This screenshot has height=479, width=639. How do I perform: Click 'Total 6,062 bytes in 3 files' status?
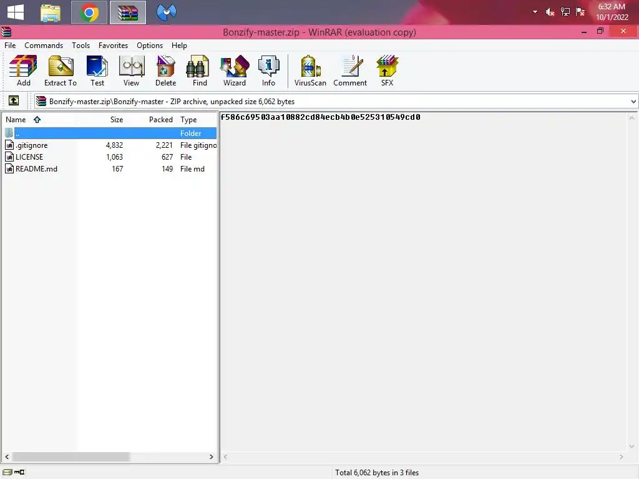[x=377, y=473]
